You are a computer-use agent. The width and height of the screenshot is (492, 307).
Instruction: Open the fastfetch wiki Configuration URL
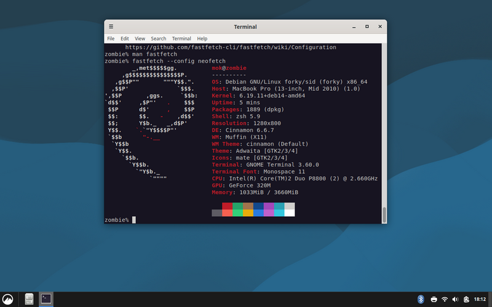point(231,47)
